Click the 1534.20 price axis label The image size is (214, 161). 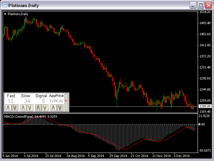click(205, 12)
